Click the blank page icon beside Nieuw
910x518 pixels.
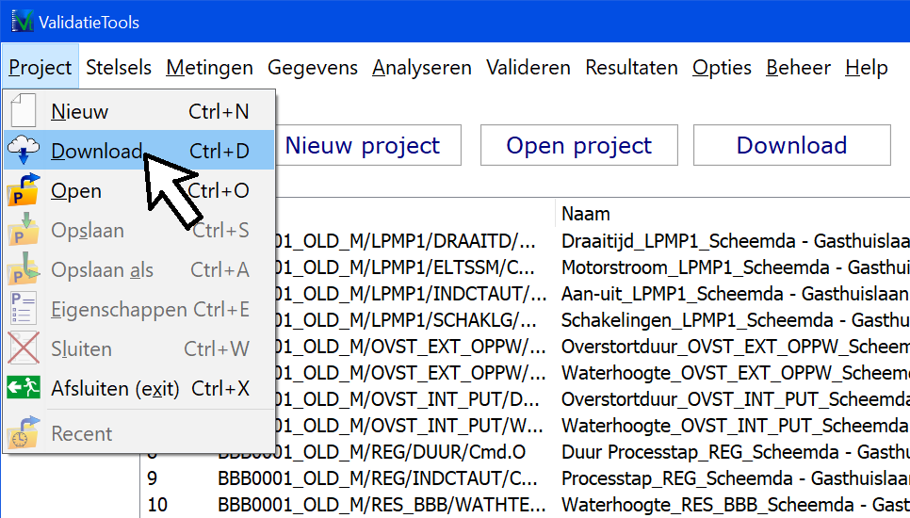(24, 111)
